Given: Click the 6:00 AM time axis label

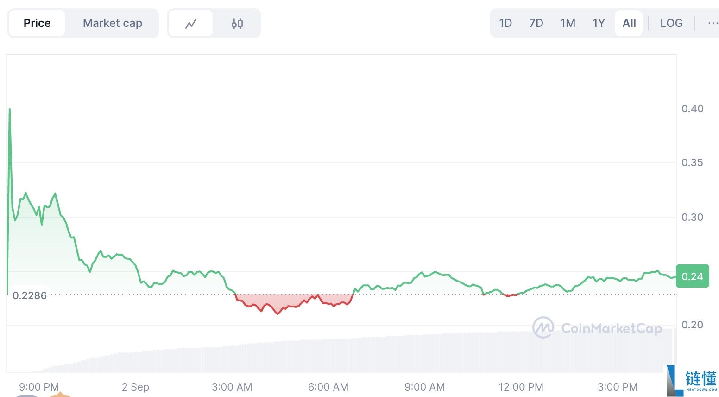Looking at the screenshot, I should pos(328,387).
